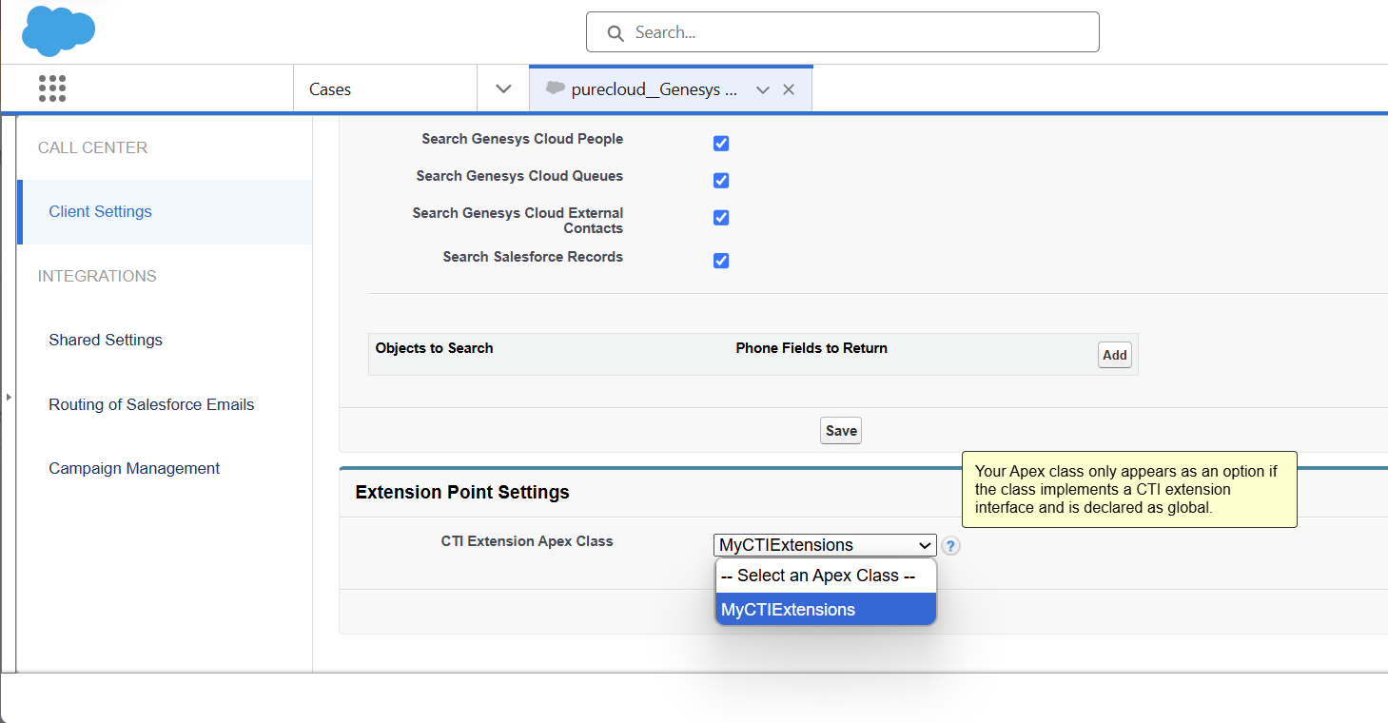Viewport: 1388px width, 723px height.
Task: Open Shared Settings in the sidebar
Action: 106,340
